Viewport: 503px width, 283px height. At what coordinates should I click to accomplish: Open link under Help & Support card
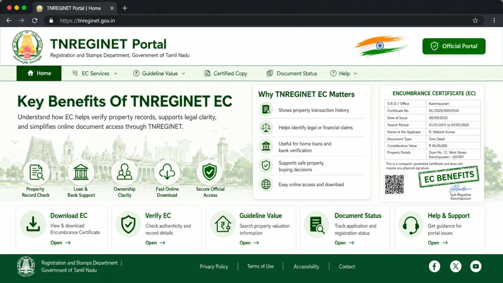pos(438,243)
